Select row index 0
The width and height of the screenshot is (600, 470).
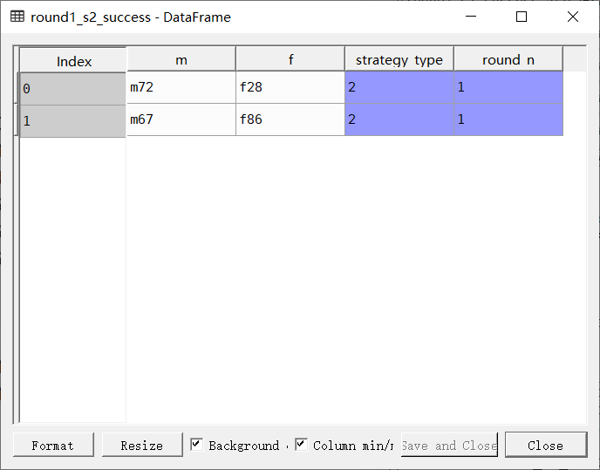click(72, 89)
